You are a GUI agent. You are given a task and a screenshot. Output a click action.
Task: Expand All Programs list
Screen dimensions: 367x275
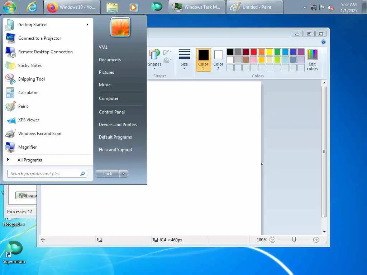coord(48,160)
